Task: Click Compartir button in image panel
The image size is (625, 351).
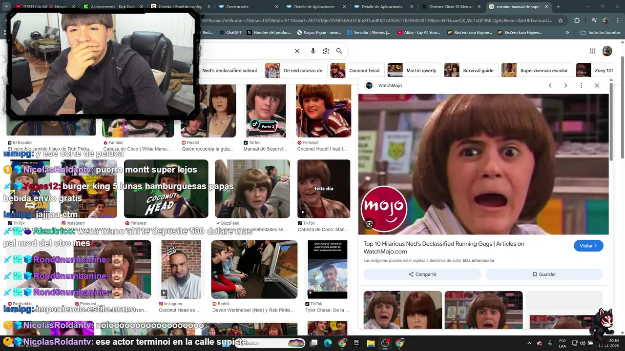Action: click(422, 274)
